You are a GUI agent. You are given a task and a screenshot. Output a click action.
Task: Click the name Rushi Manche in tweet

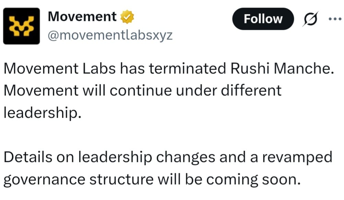pos(282,68)
